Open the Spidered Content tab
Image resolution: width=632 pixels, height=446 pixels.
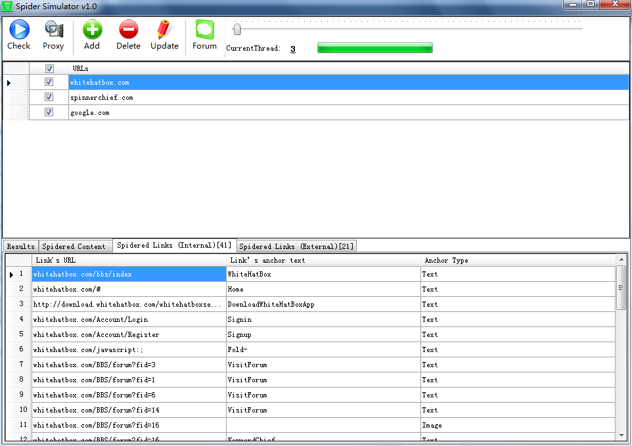[x=74, y=246]
